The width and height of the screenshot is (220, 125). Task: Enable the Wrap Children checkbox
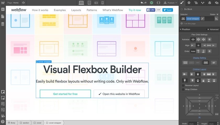(x=183, y=90)
